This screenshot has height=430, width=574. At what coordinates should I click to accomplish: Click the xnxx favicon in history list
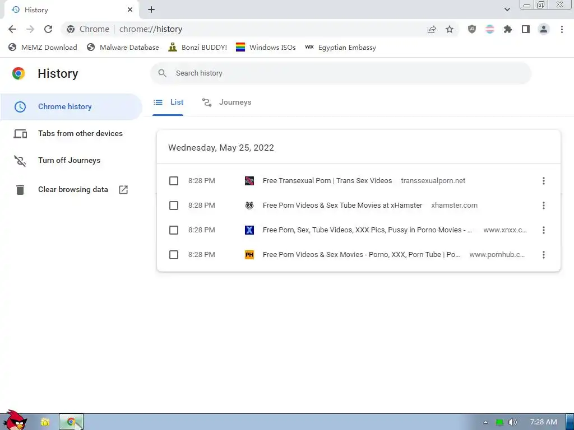249,230
